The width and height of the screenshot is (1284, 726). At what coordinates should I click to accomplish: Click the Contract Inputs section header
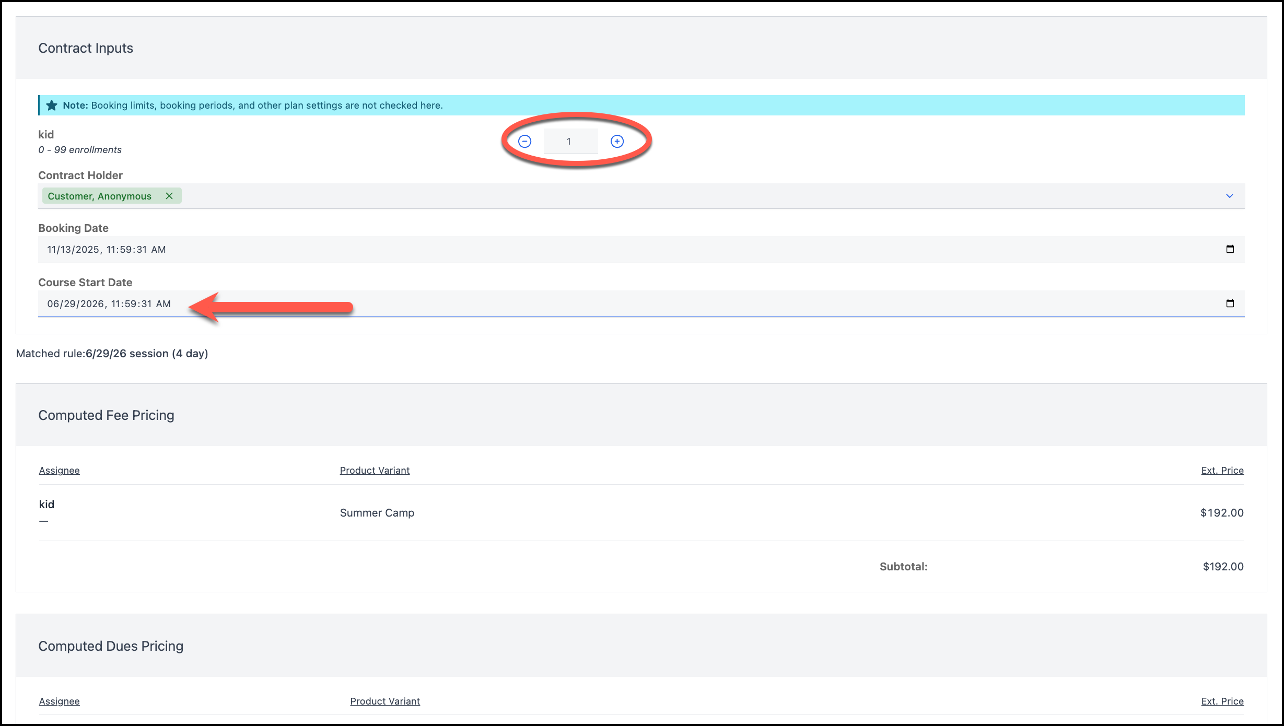[x=86, y=48]
